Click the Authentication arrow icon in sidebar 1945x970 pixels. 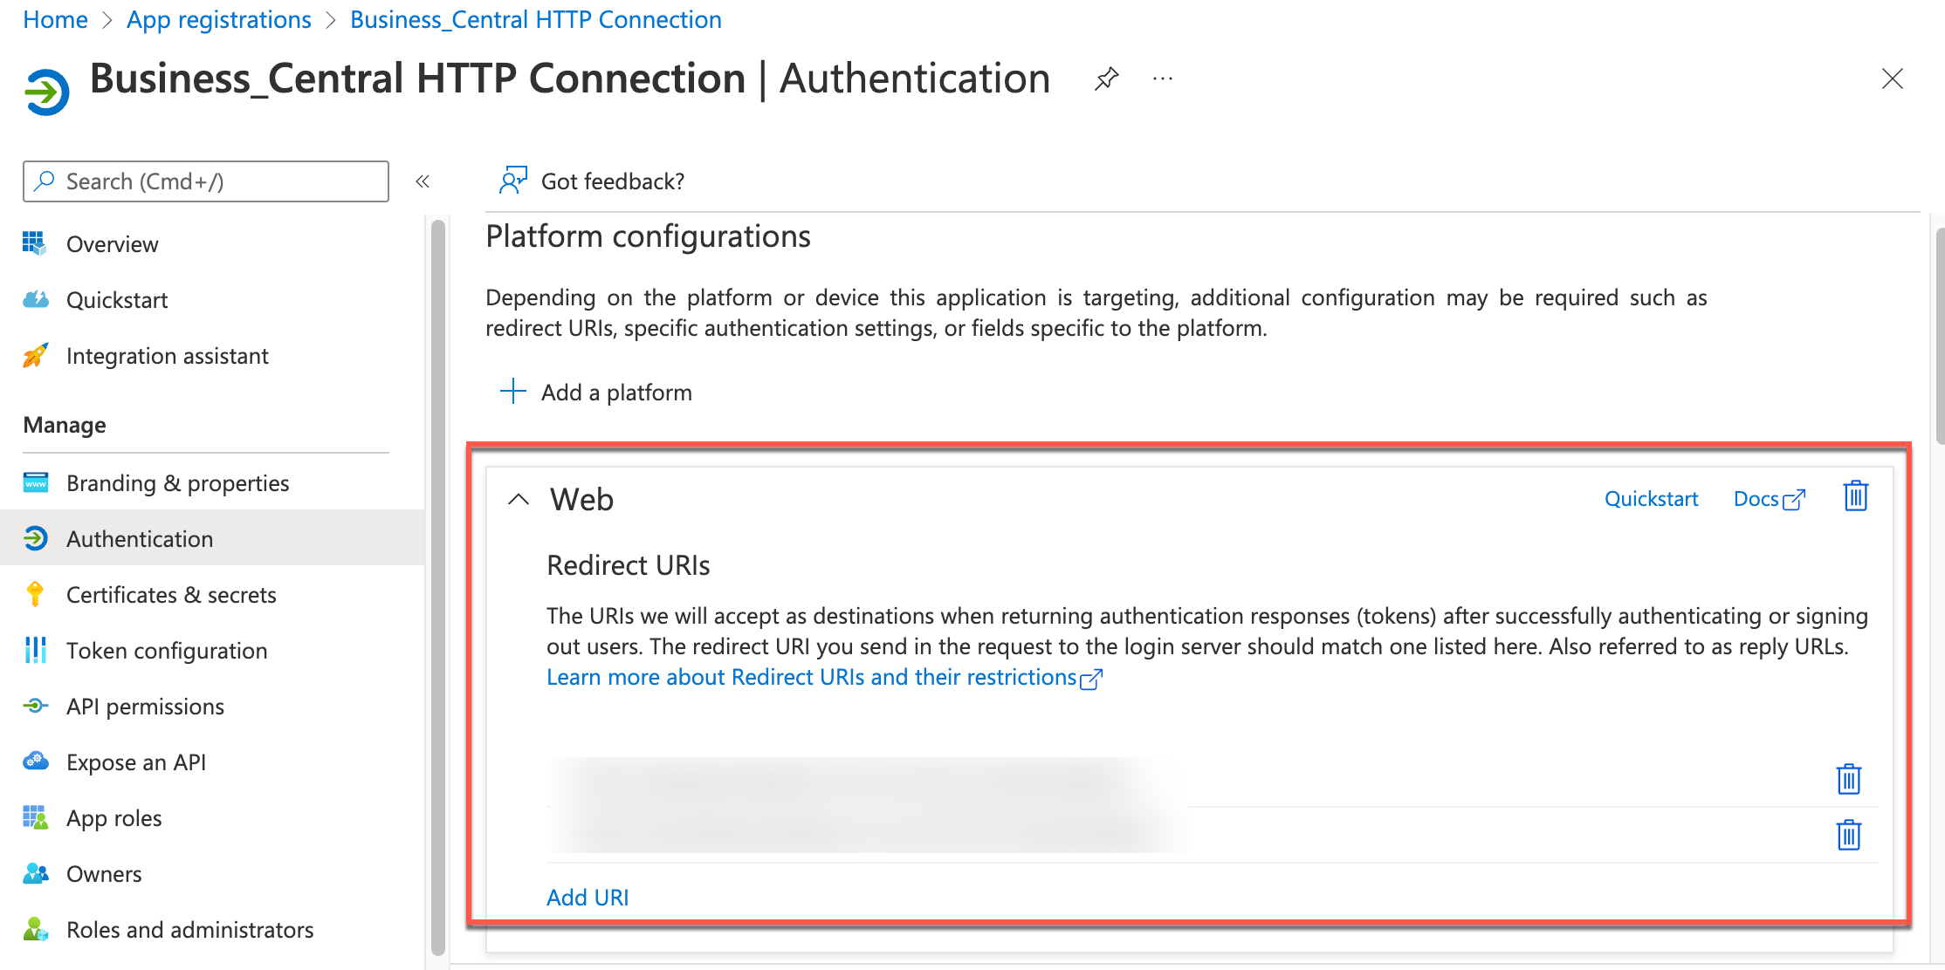[x=35, y=539]
